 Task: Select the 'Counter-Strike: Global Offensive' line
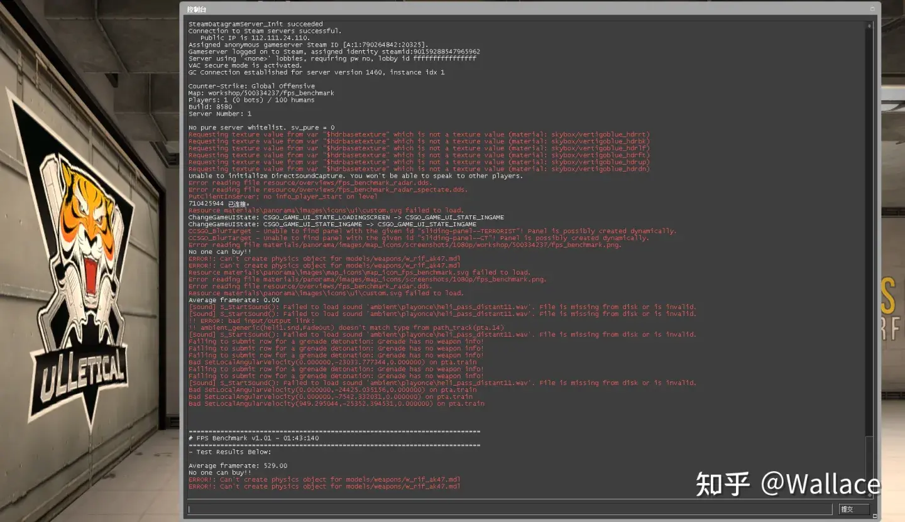tap(252, 86)
